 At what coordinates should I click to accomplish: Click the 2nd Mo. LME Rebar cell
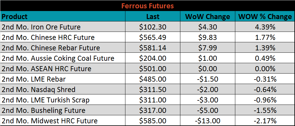pyautogui.click(x=34, y=79)
